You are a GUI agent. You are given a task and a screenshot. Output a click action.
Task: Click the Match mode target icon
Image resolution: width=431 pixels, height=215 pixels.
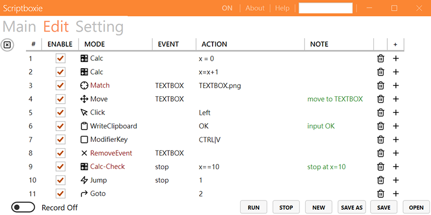pyautogui.click(x=84, y=85)
